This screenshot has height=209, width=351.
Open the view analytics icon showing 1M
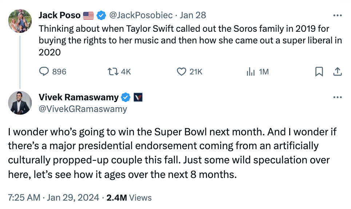tap(251, 72)
